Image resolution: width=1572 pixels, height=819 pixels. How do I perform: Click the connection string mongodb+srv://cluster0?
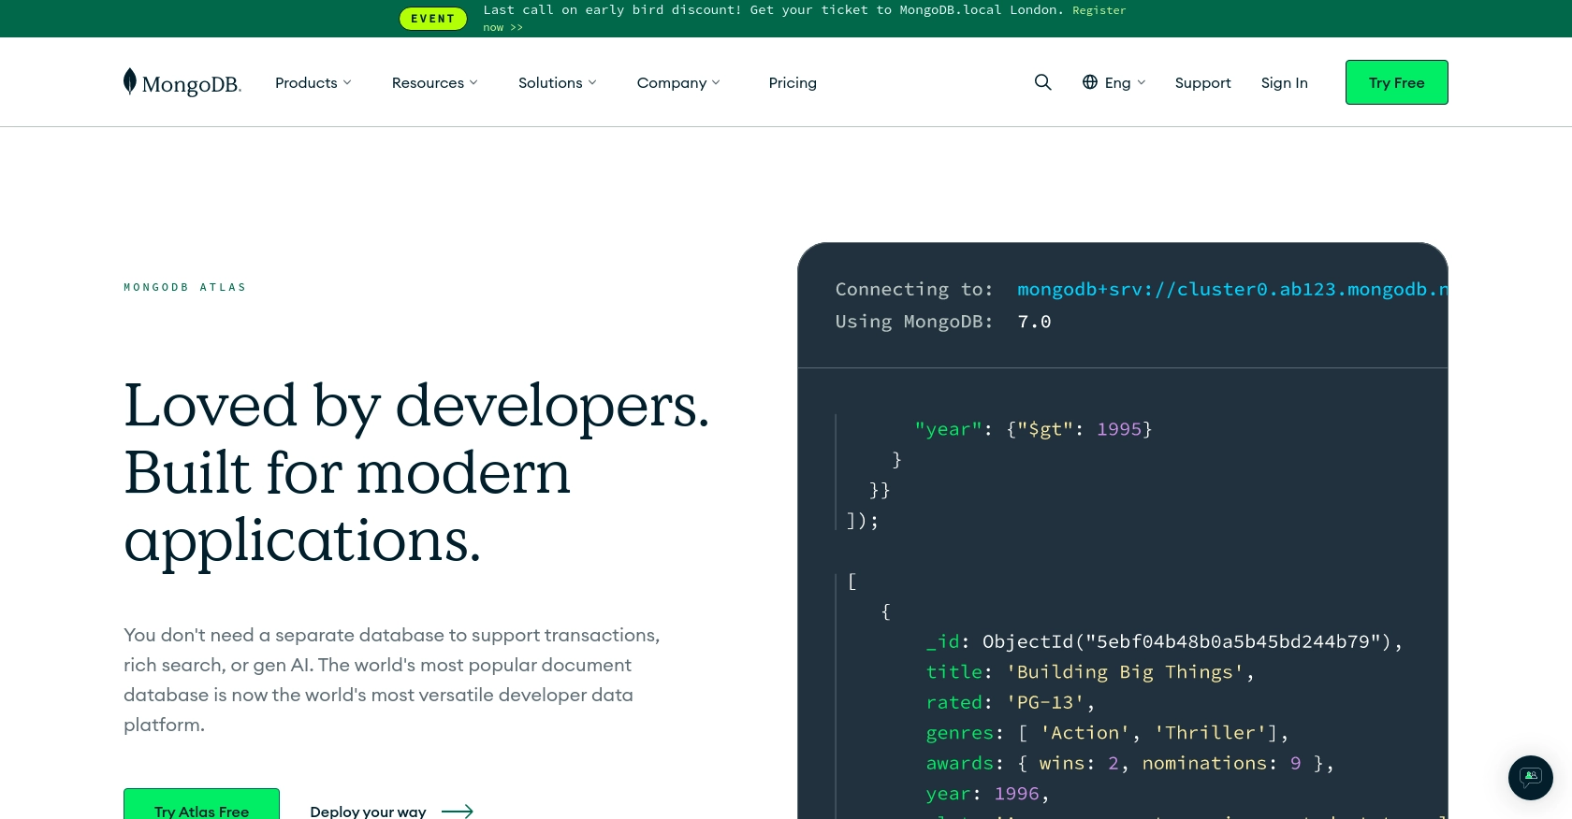point(1232,289)
